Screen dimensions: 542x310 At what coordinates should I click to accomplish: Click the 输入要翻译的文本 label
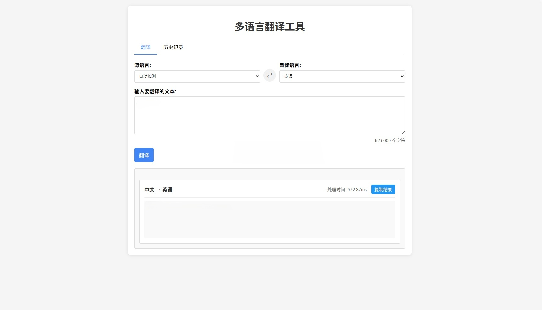click(x=155, y=91)
